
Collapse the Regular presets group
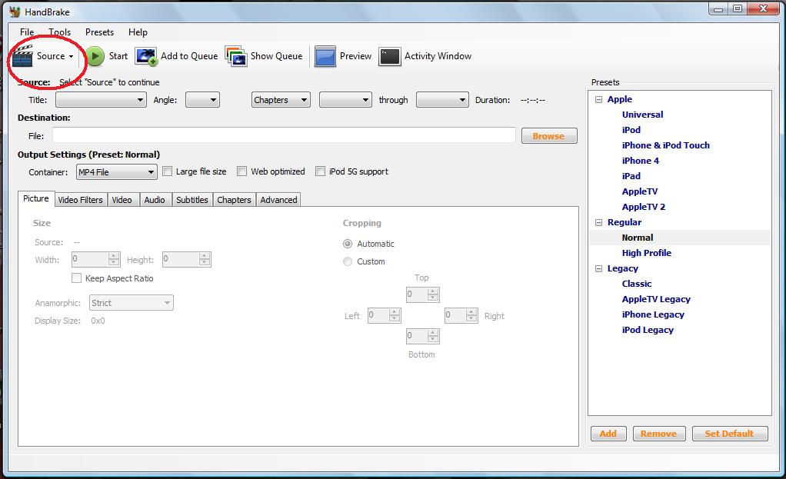click(598, 222)
